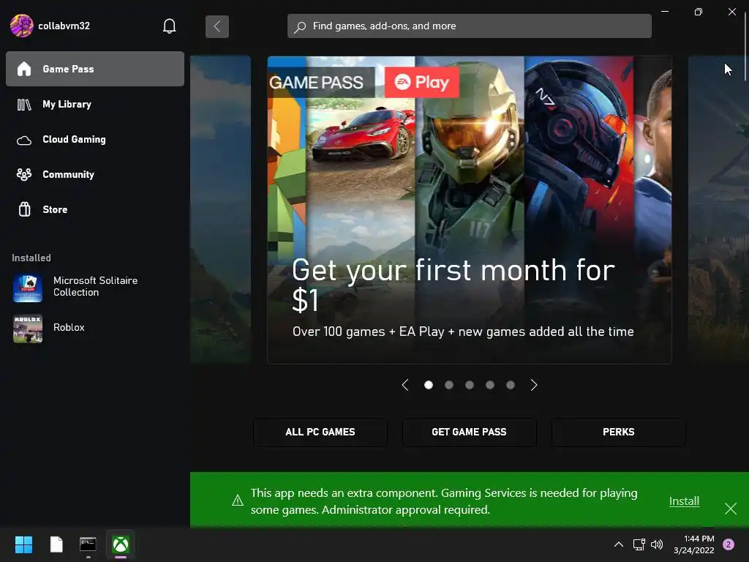Image resolution: width=749 pixels, height=562 pixels.
Task: Click the collabvm32 profile avatar
Action: (21, 26)
